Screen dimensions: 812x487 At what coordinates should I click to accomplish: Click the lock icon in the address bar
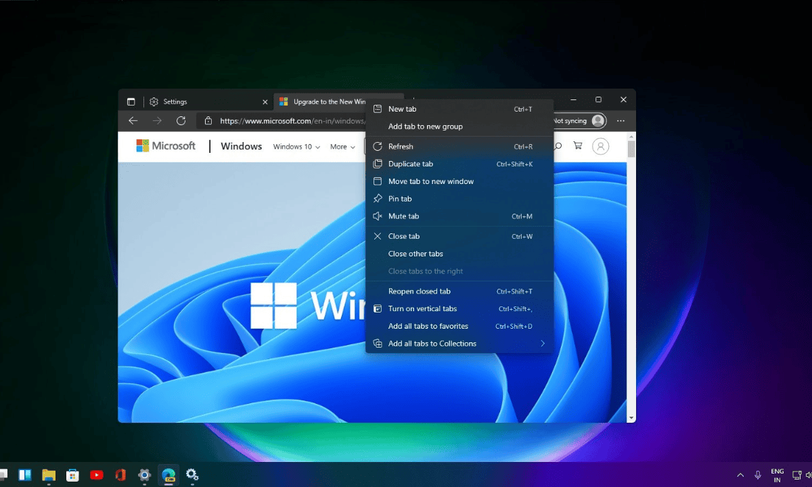207,120
